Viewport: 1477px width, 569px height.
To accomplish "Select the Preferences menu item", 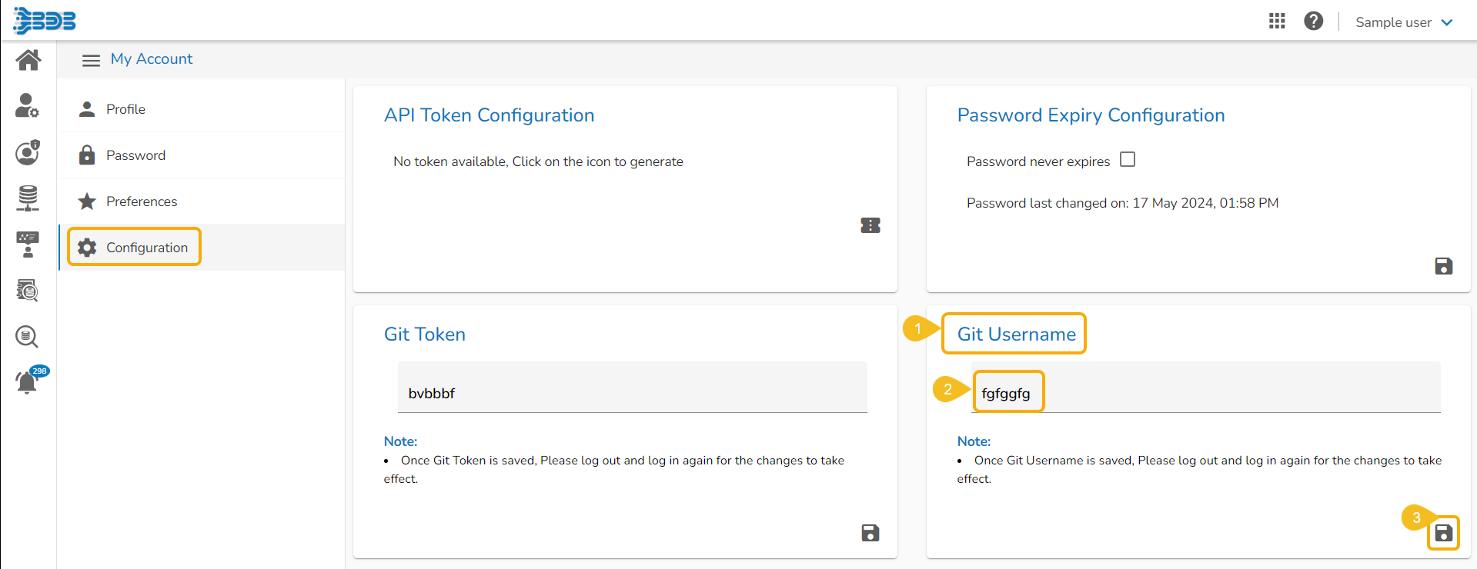I will click(x=142, y=201).
